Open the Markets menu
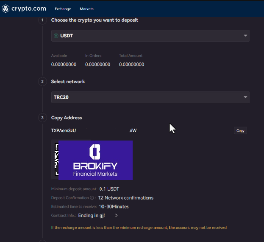This screenshot has width=264, height=242. click(86, 9)
